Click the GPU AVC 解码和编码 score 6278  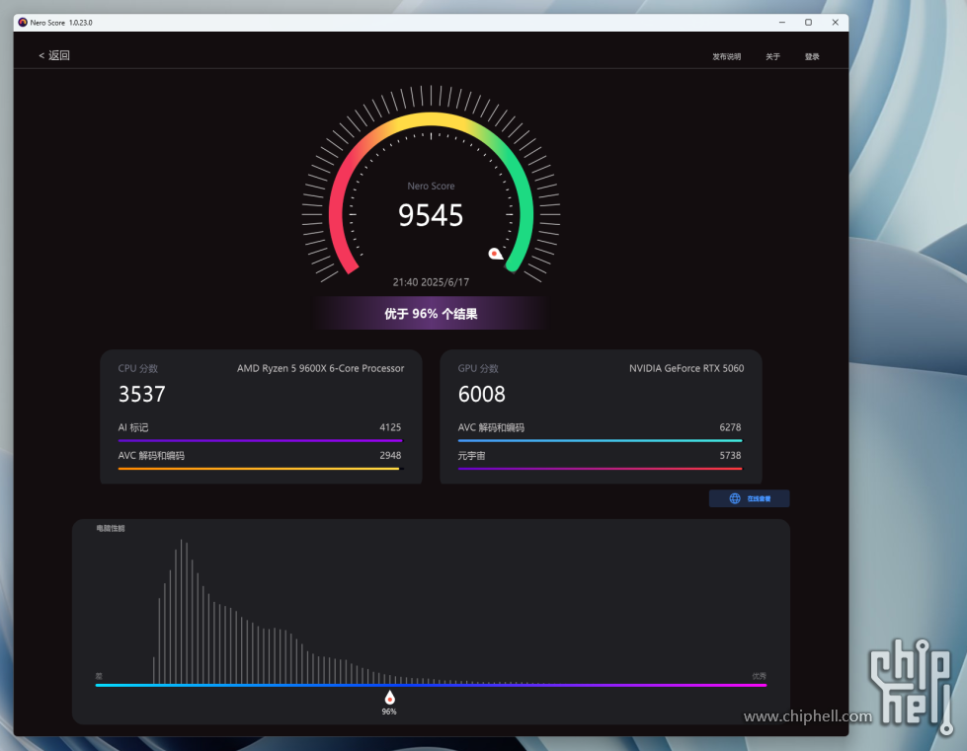(730, 427)
